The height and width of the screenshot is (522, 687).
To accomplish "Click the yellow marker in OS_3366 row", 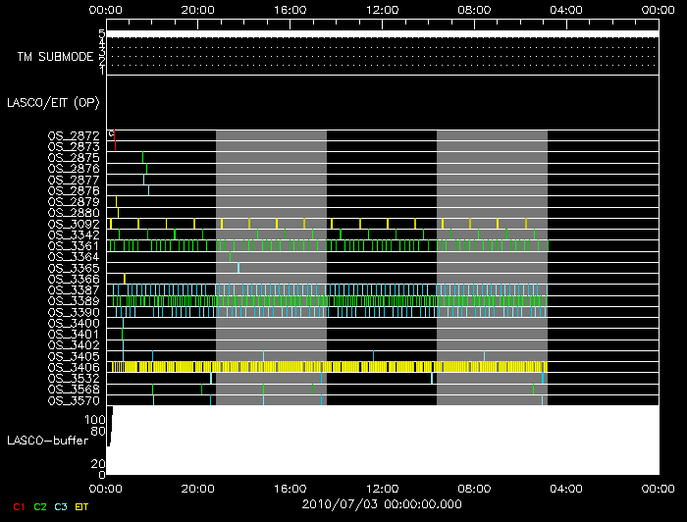I will (x=125, y=279).
